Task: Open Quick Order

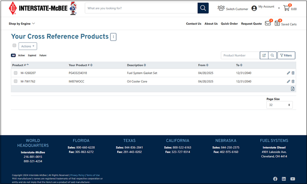Action: click(229, 24)
